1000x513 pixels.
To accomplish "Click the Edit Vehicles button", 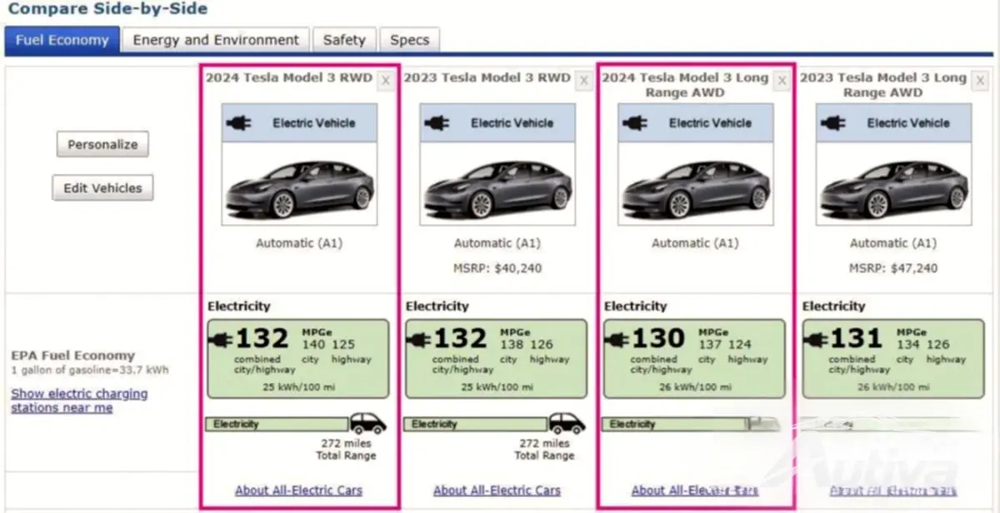I will click(102, 187).
